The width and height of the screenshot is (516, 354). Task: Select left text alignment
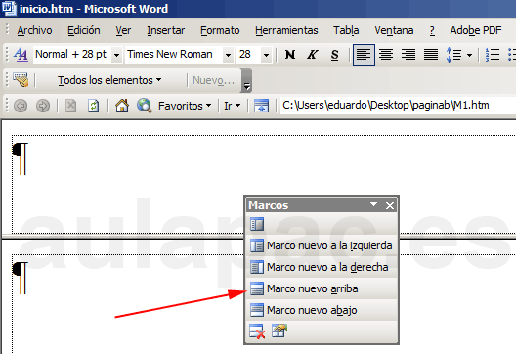coord(364,55)
